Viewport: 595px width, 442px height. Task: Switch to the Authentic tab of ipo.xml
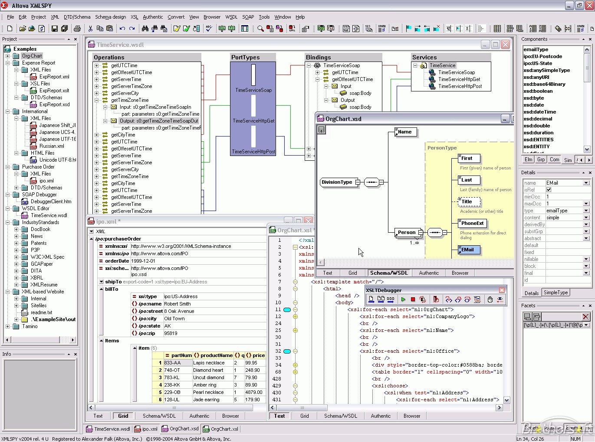pos(199,416)
